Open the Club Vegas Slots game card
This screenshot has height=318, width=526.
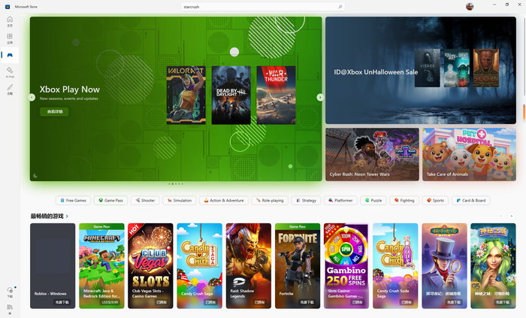[x=150, y=266]
